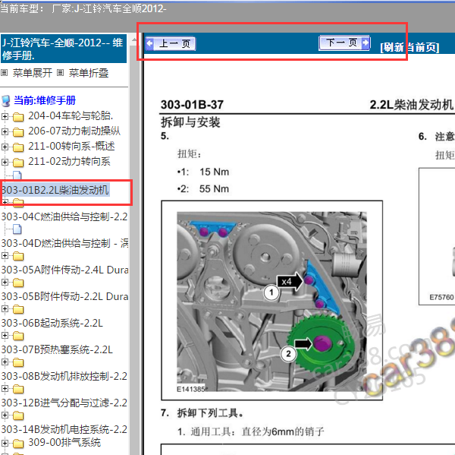The image size is (455, 455).
Task: Click folder icon of 211-00转向系-概述
Action: click(x=18, y=147)
